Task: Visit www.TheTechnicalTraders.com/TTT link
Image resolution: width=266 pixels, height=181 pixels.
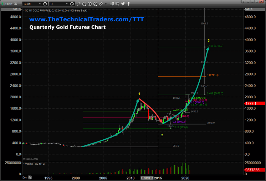Action: [x=86, y=19]
